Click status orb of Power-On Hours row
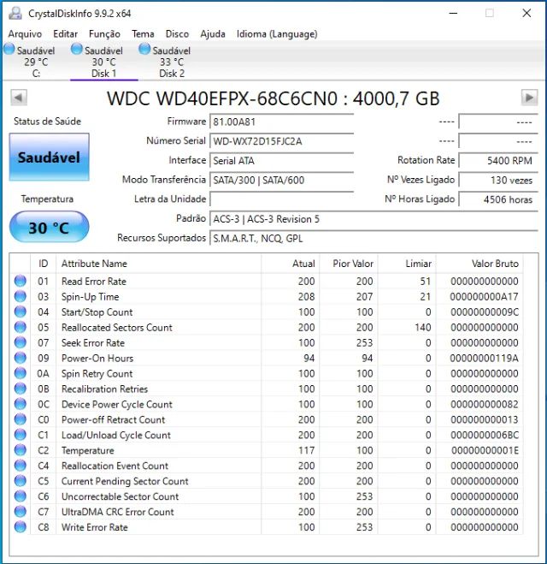 pyautogui.click(x=21, y=358)
